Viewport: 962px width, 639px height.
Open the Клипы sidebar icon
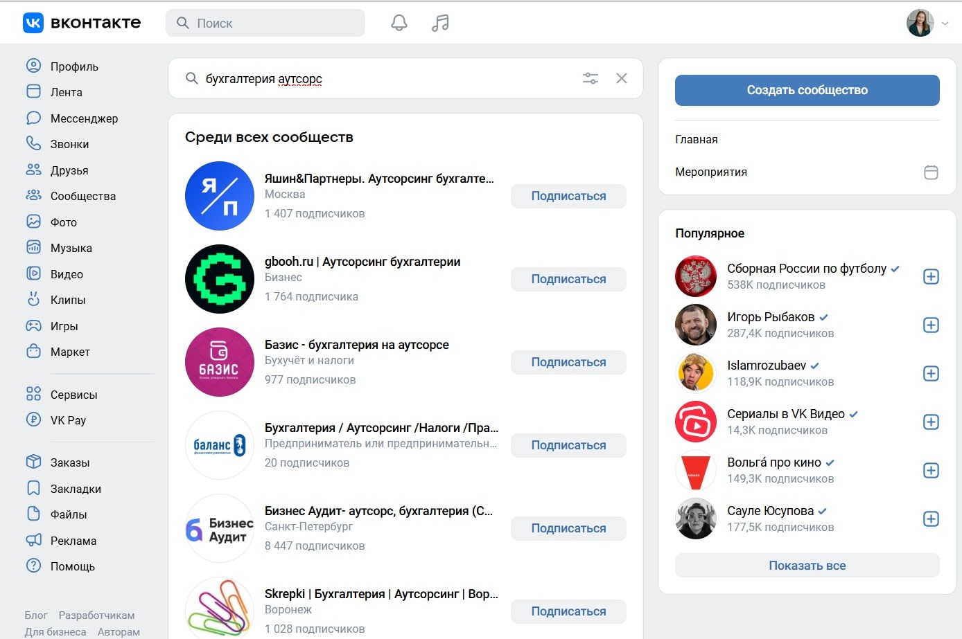(33, 299)
